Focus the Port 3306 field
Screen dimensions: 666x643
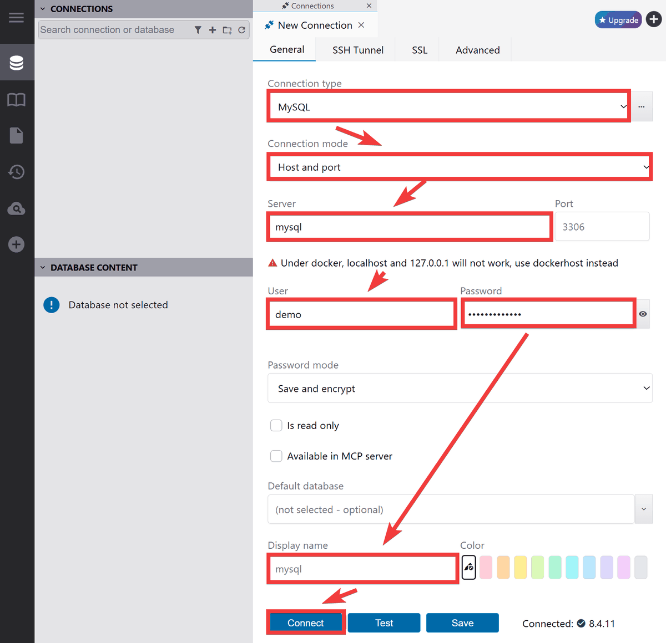602,227
